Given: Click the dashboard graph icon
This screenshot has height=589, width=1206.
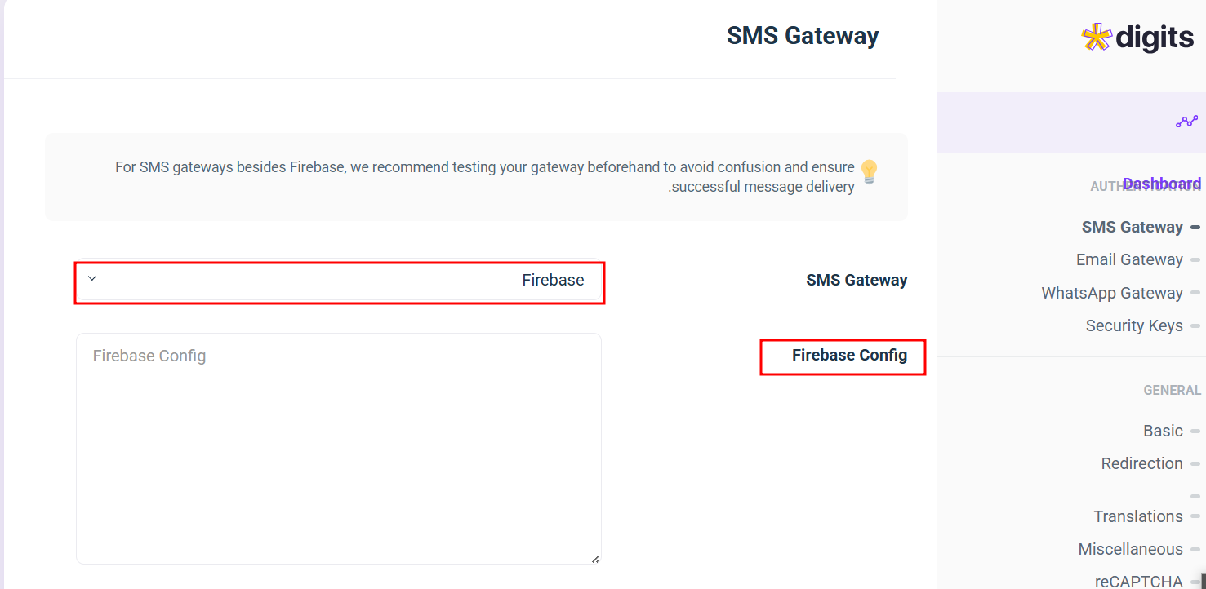Looking at the screenshot, I should [x=1186, y=122].
